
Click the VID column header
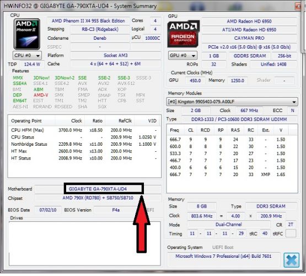click(x=147, y=121)
